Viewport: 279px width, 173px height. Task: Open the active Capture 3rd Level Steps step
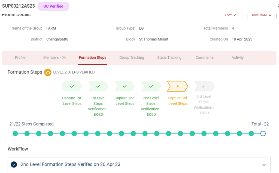pos(177,86)
